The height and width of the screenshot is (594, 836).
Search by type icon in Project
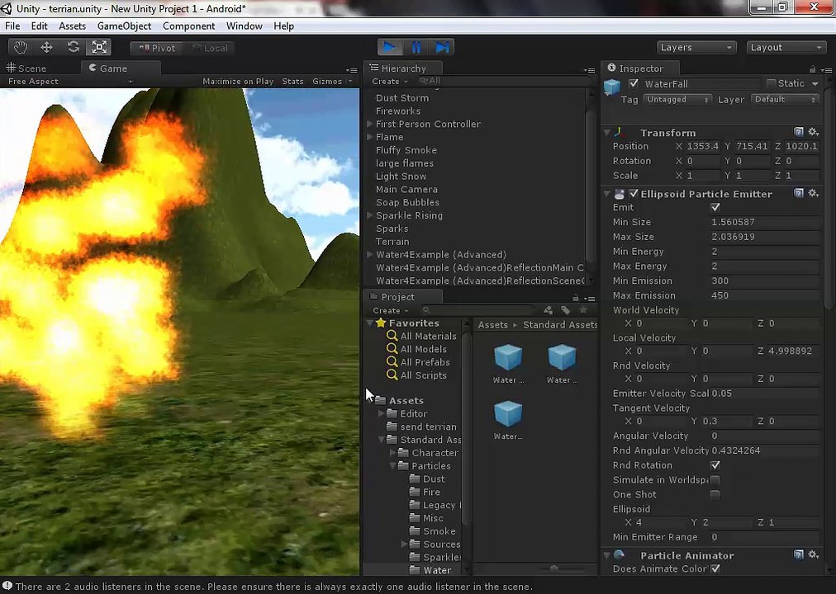pos(548,309)
